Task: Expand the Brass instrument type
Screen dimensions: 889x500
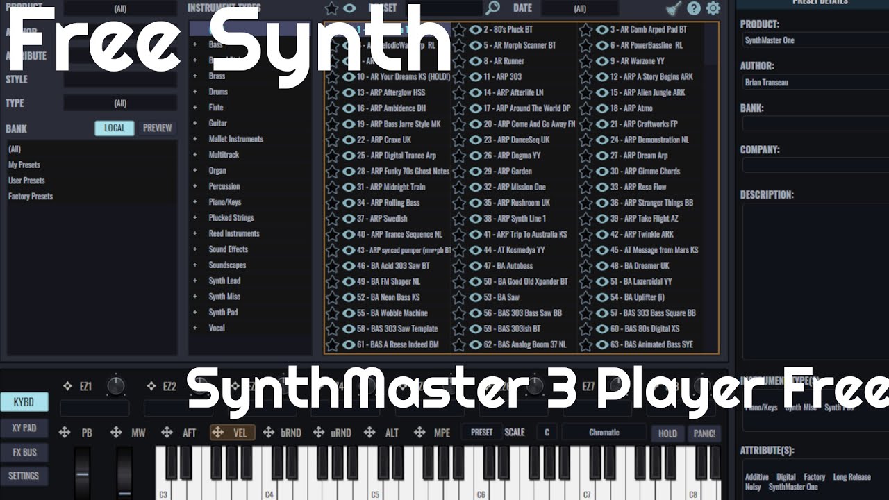Action: pyautogui.click(x=195, y=76)
